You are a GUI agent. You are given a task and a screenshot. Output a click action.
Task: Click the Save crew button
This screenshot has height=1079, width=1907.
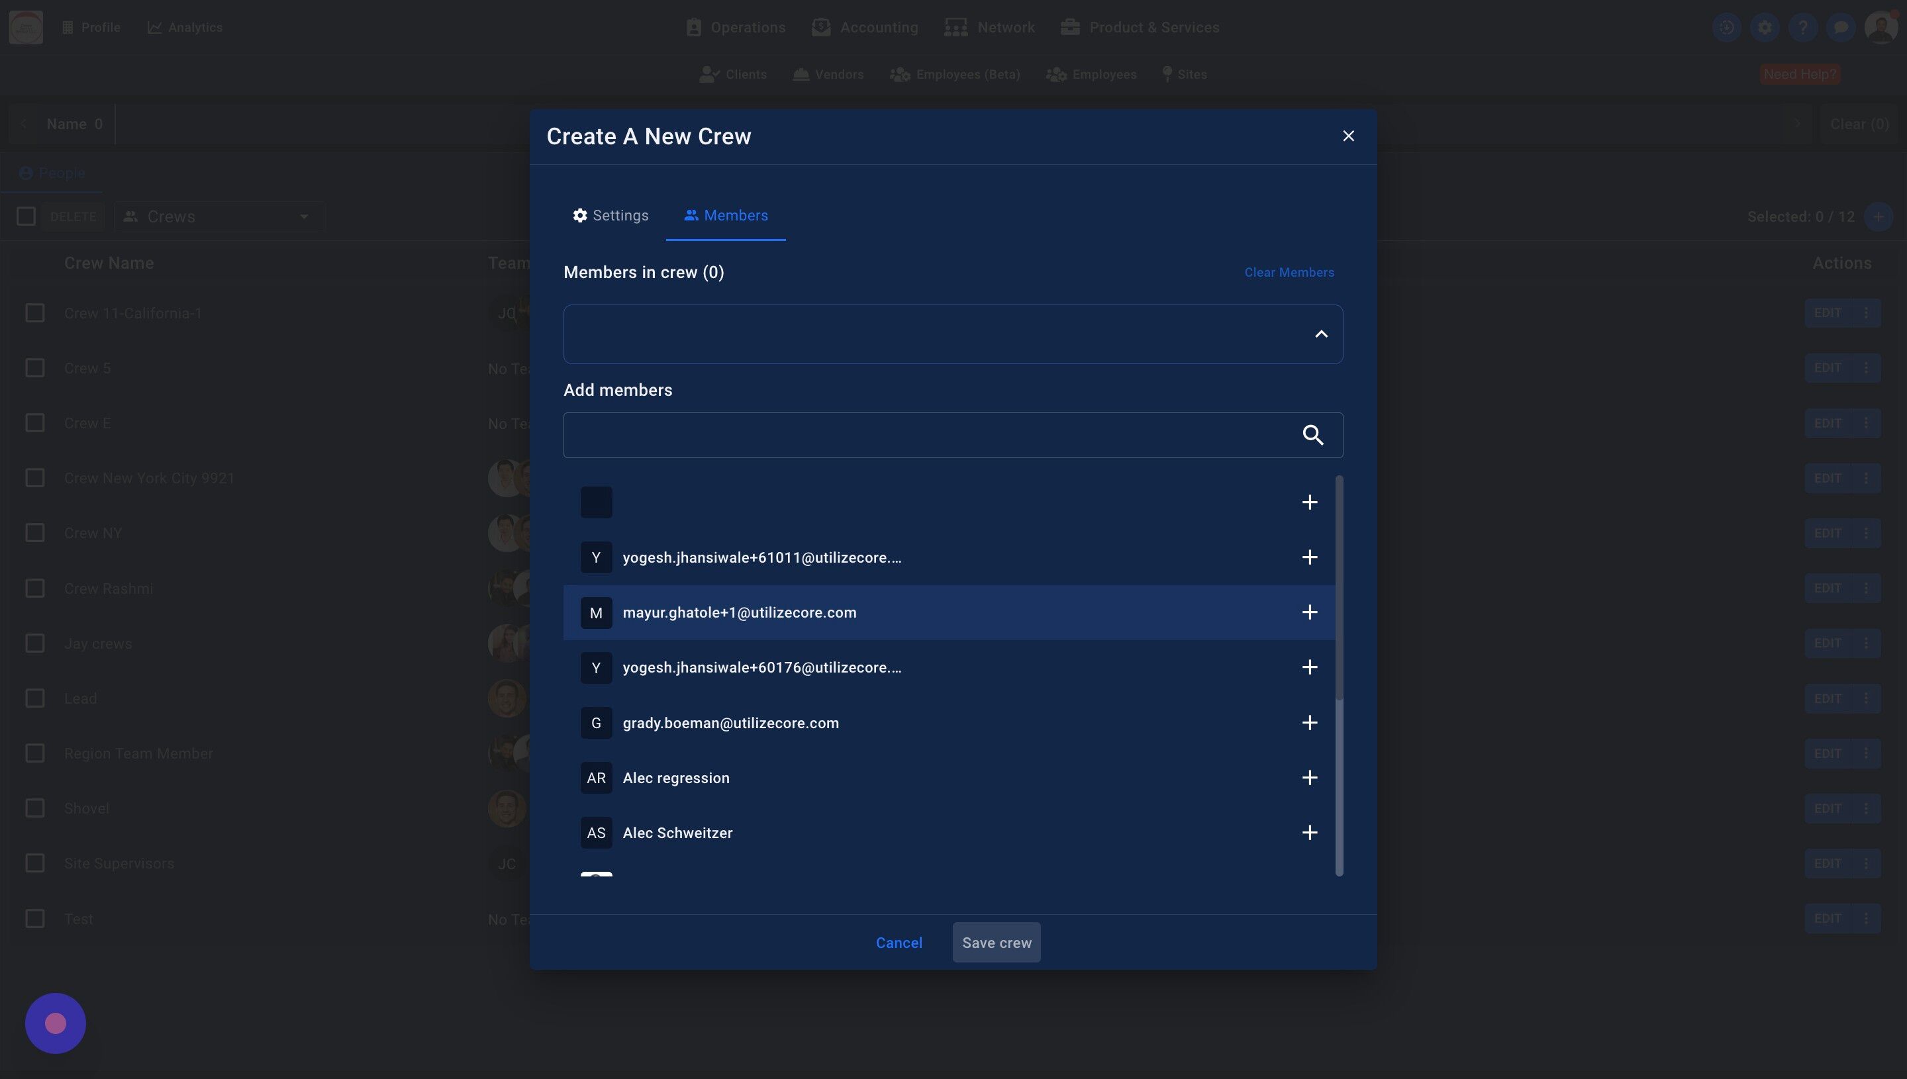(995, 943)
